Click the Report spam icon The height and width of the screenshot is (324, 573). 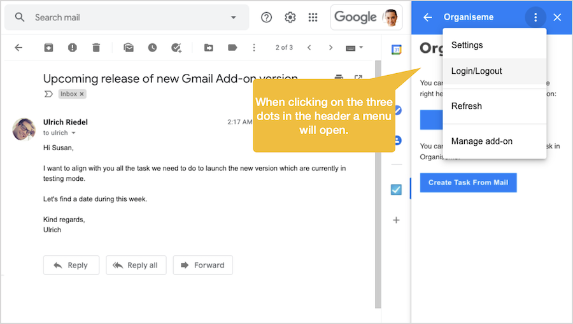tap(73, 48)
